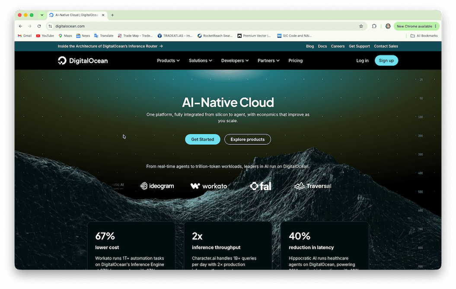
Task: Open the Careers link
Action: click(338, 46)
